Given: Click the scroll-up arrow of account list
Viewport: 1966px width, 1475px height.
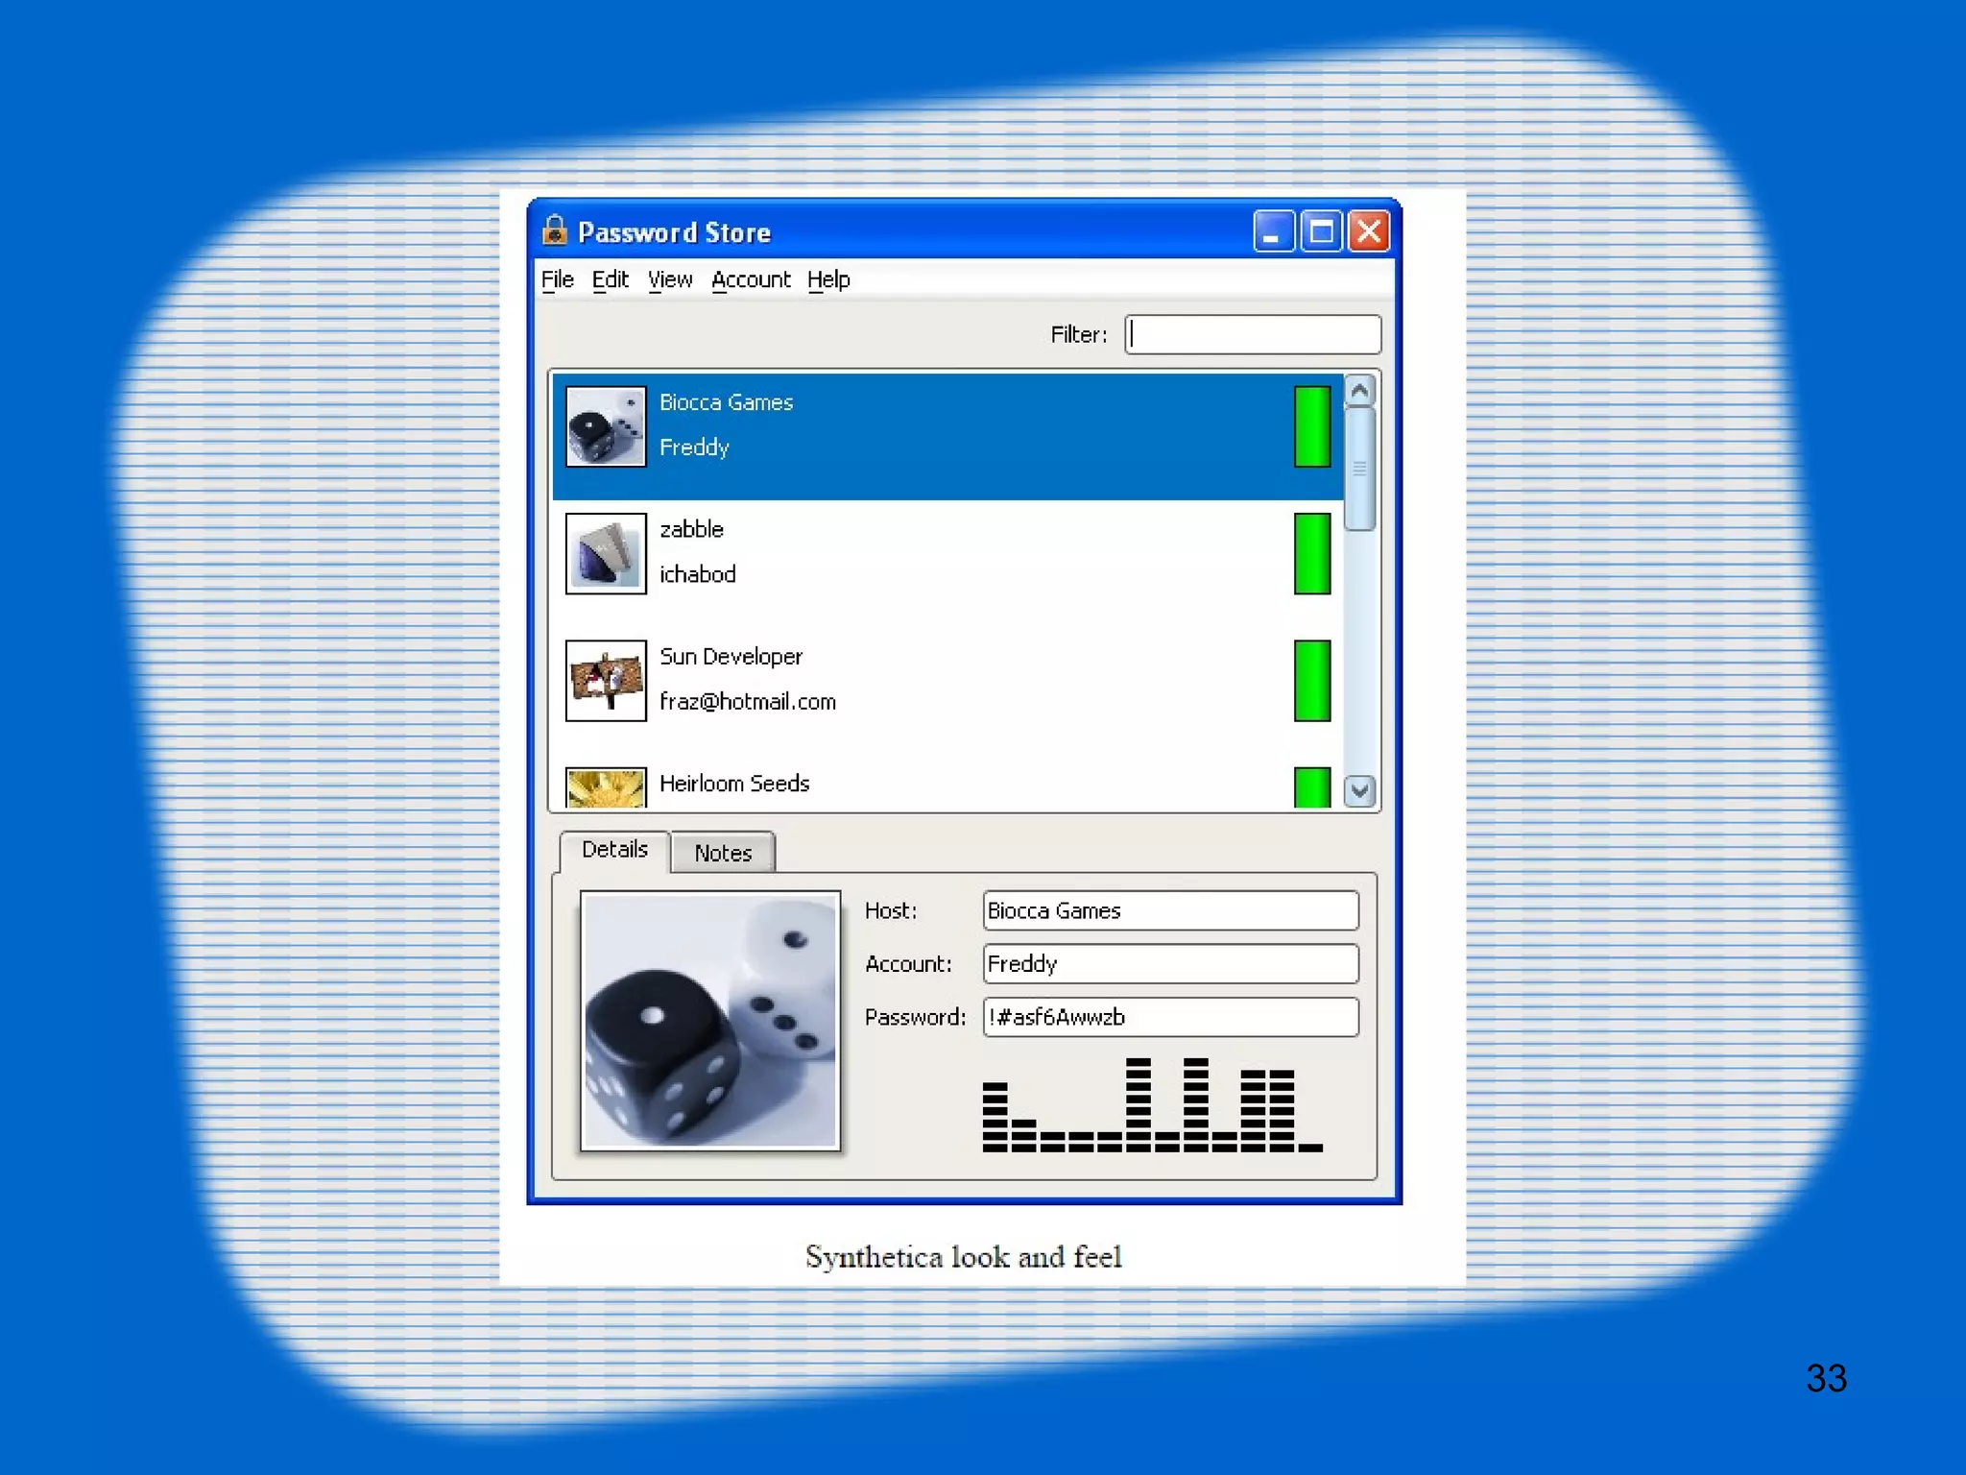Looking at the screenshot, I should tap(1359, 391).
